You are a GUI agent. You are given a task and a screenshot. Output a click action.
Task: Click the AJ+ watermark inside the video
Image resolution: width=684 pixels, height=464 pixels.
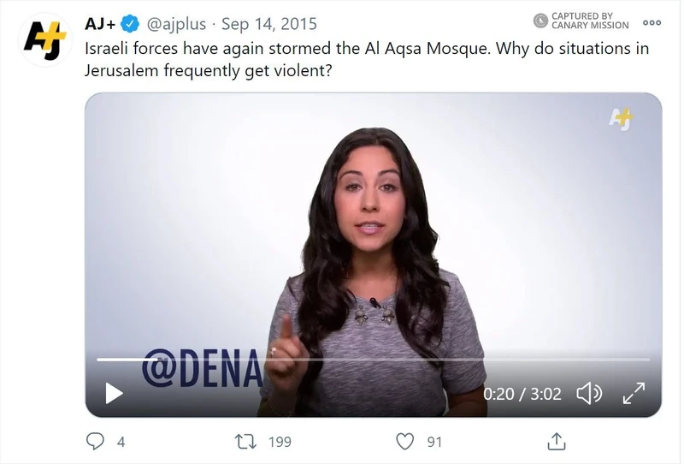pyautogui.click(x=622, y=119)
